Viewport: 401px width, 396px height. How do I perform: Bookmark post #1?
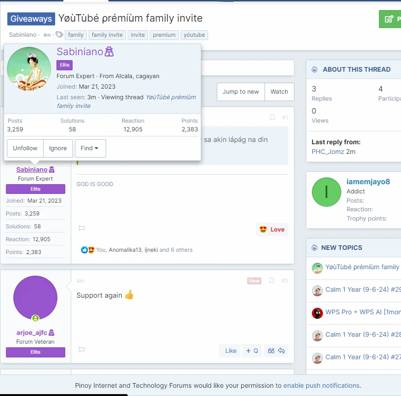coord(272,118)
